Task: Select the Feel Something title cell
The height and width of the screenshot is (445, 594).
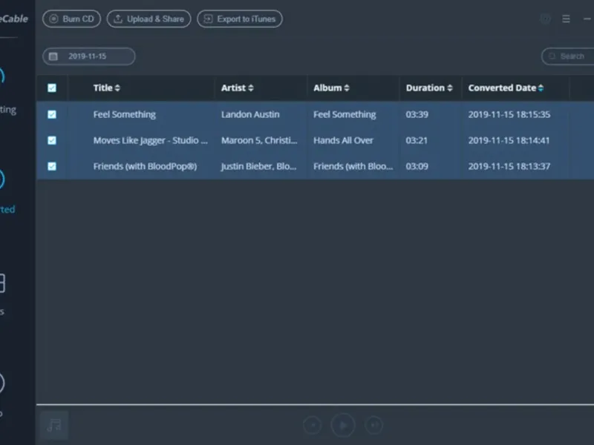Action: point(124,114)
